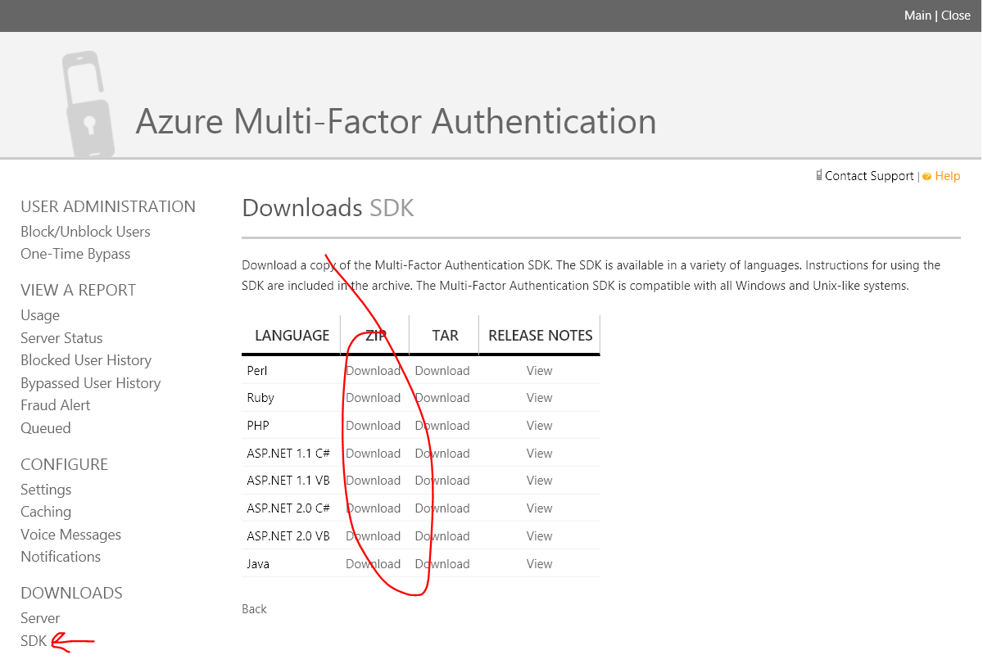The image size is (983, 664).
Task: Download the PHP SDK as ZIP
Action: coord(373,426)
